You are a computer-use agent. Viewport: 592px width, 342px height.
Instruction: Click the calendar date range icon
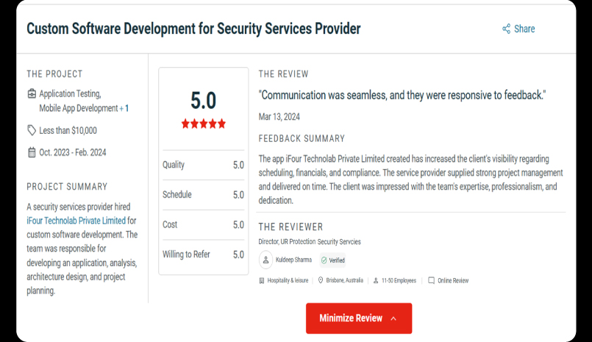click(32, 152)
